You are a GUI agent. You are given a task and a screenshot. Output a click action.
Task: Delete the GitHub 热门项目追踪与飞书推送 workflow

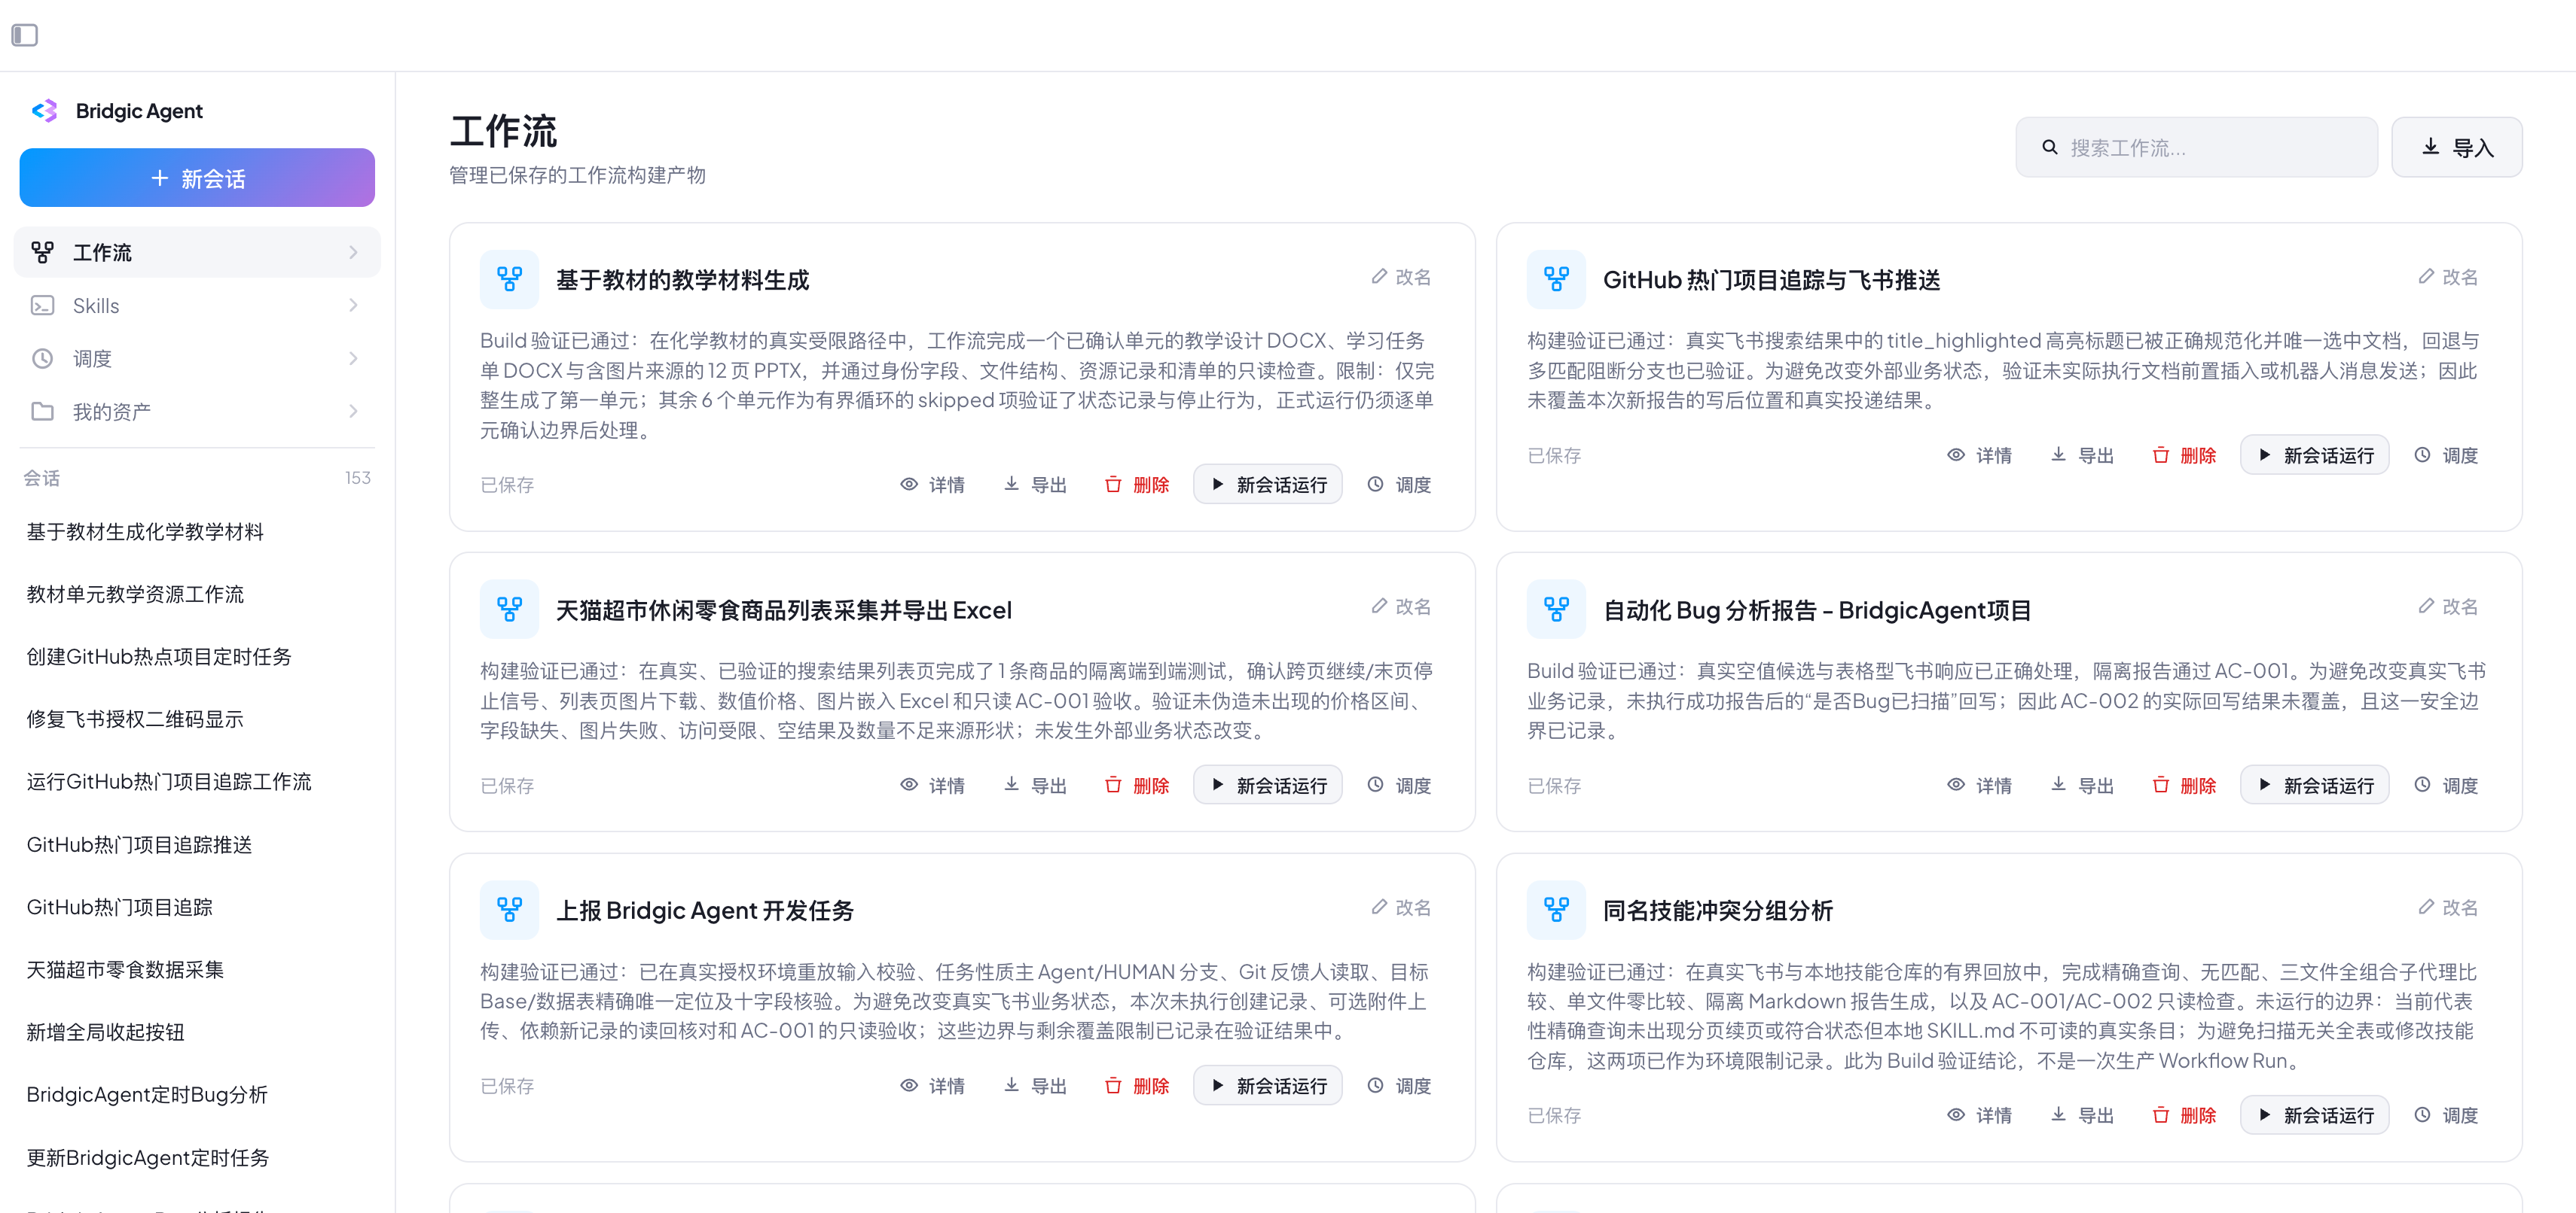[2184, 455]
